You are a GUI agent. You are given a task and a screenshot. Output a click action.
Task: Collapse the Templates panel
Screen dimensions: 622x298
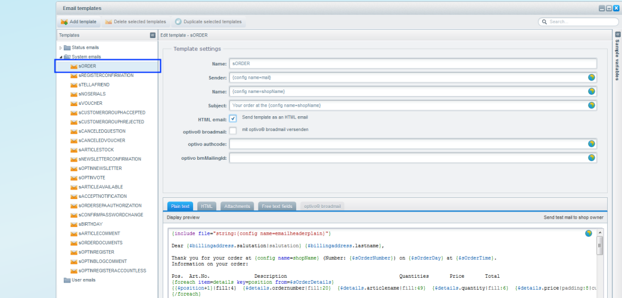tap(153, 36)
